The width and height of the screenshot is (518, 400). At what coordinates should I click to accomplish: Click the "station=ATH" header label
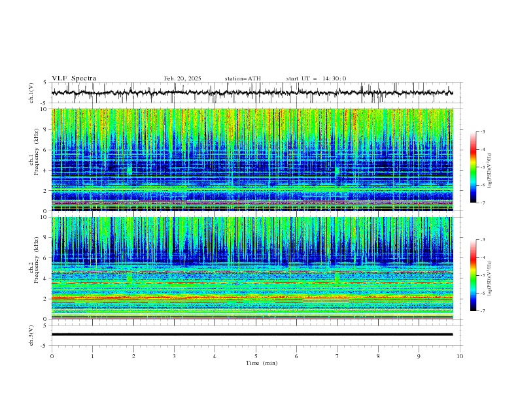[x=243, y=78]
